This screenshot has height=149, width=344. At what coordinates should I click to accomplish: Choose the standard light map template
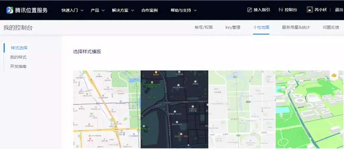pyautogui.click(x=107, y=109)
